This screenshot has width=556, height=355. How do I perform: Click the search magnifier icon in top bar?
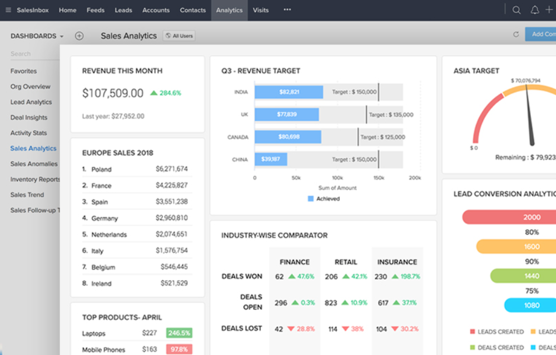click(x=517, y=10)
